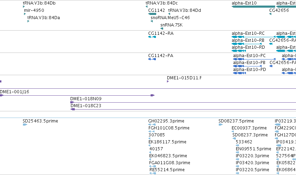The width and height of the screenshot is (296, 175).
Task: Click the GH02295.3prime EST label
Action: tap(166, 121)
